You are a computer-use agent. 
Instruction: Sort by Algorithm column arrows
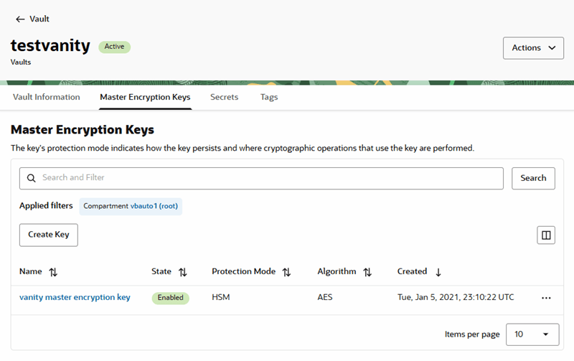[367, 272]
